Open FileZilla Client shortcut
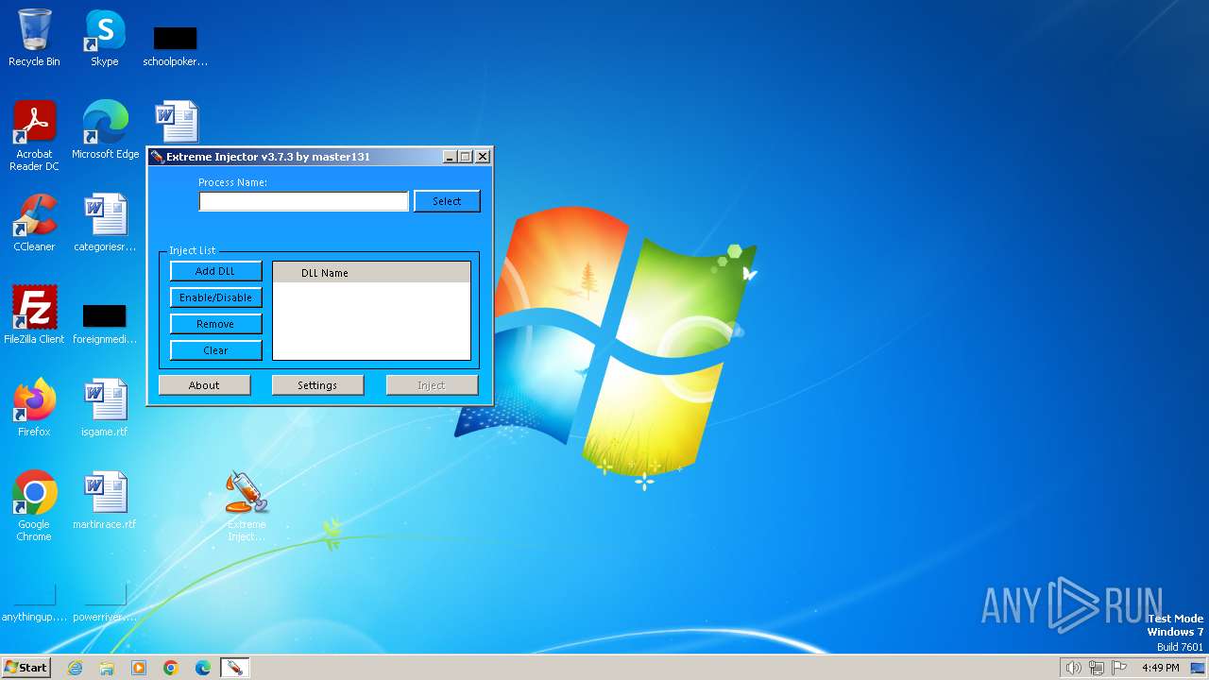The image size is (1209, 680). click(34, 314)
